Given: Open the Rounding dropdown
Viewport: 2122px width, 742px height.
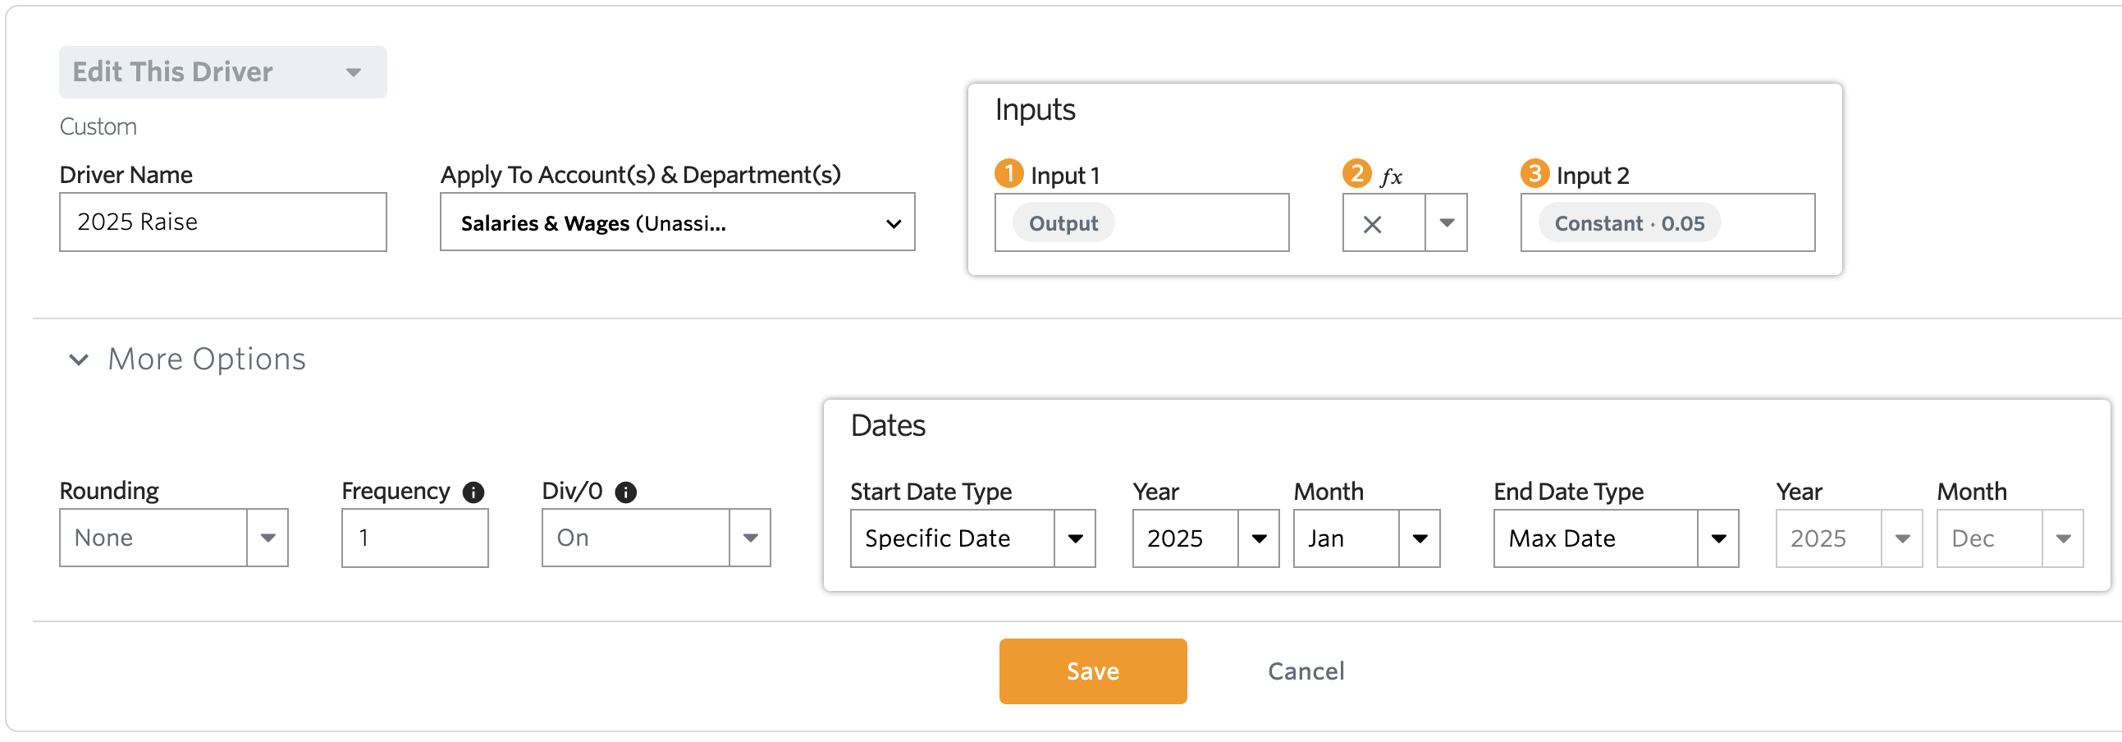Looking at the screenshot, I should (174, 538).
